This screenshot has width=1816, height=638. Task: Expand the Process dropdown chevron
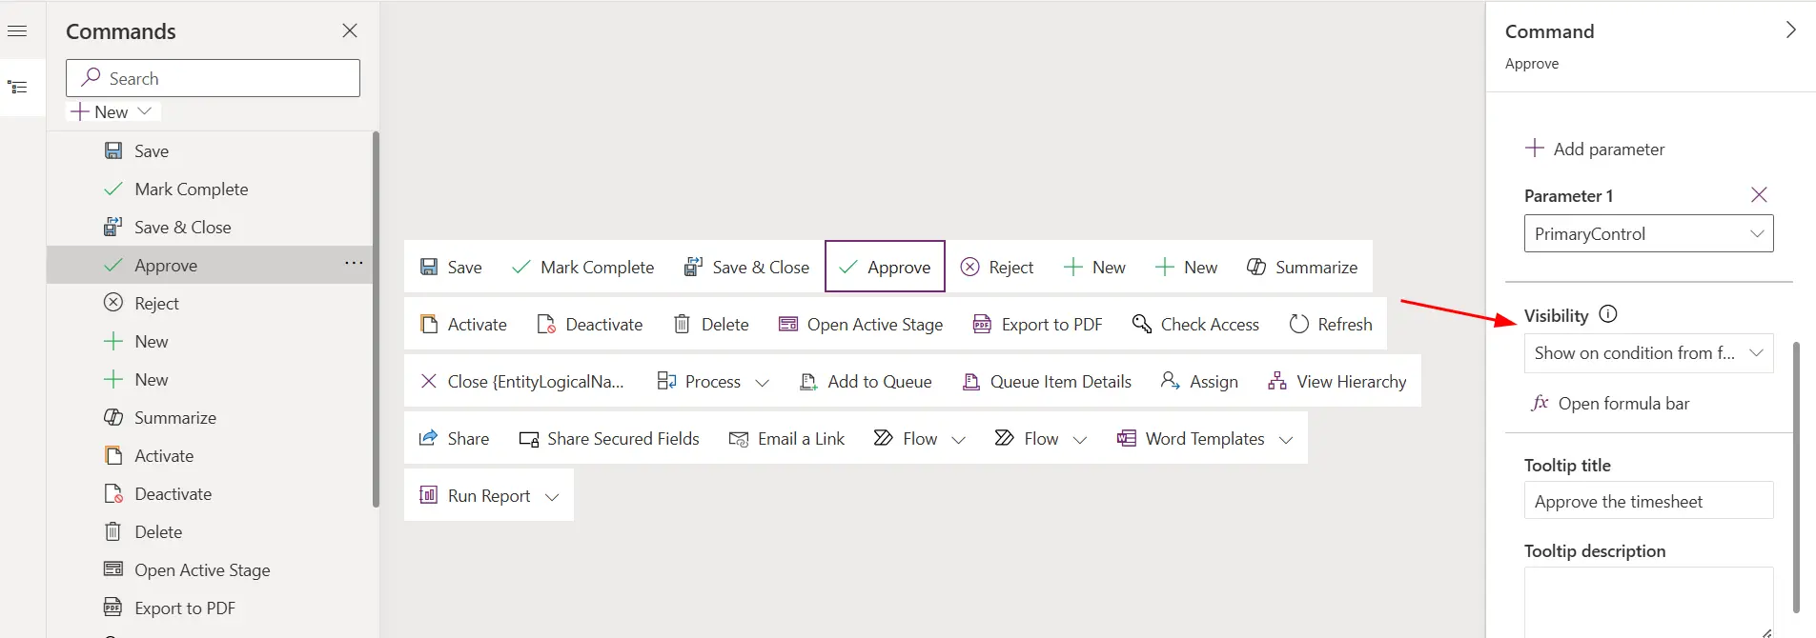point(763,382)
